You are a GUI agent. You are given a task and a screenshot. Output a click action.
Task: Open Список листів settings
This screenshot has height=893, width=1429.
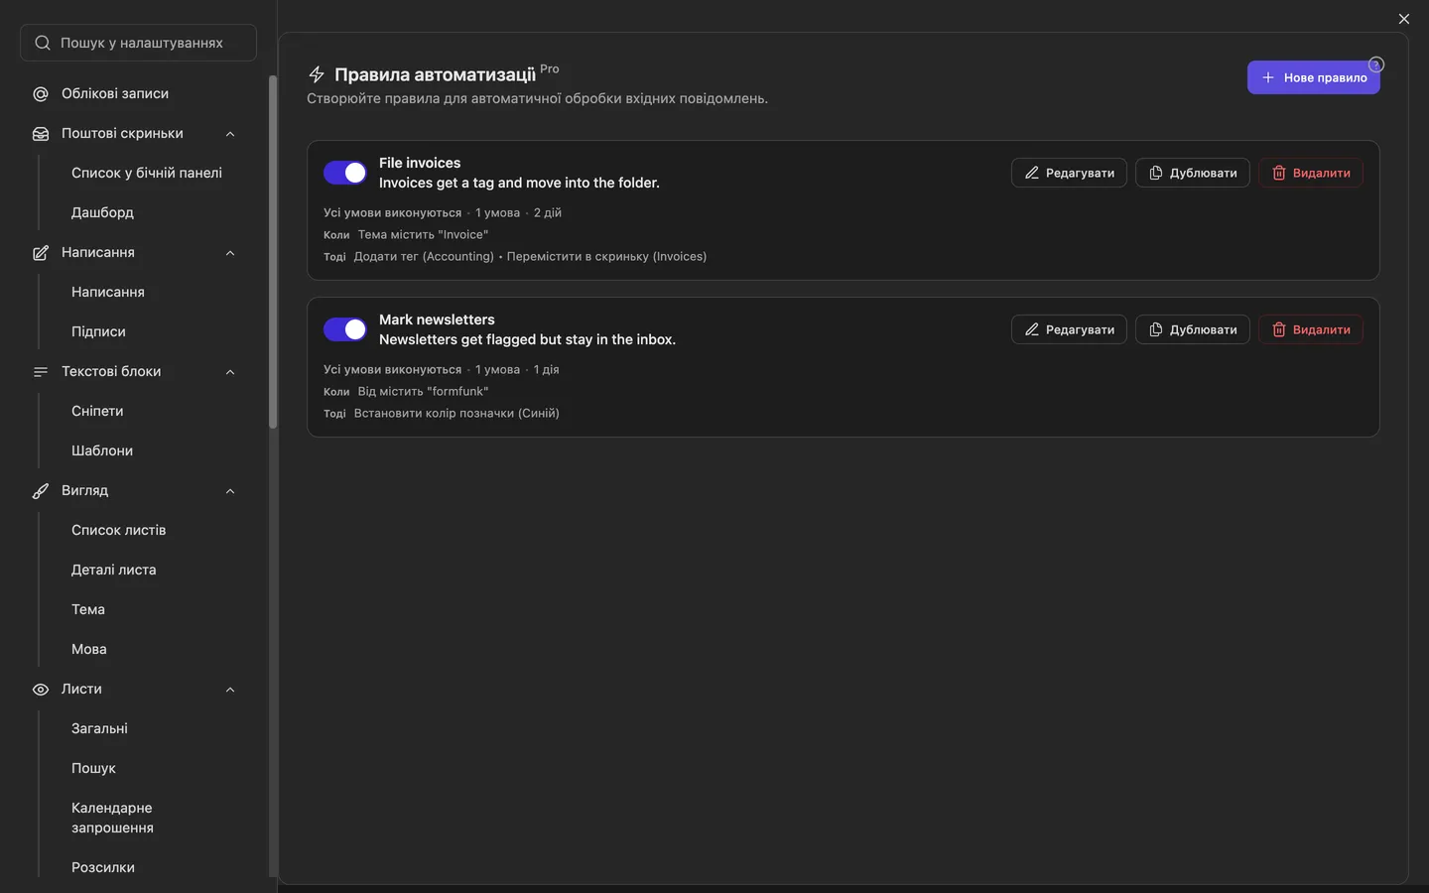119,530
